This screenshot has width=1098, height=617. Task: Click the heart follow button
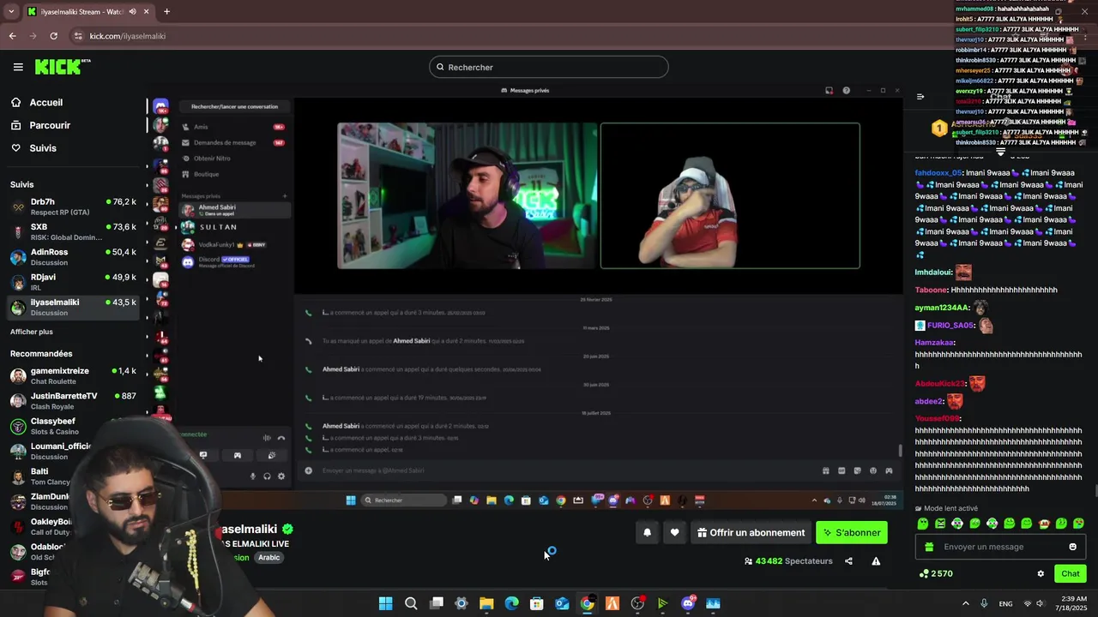coord(674,532)
